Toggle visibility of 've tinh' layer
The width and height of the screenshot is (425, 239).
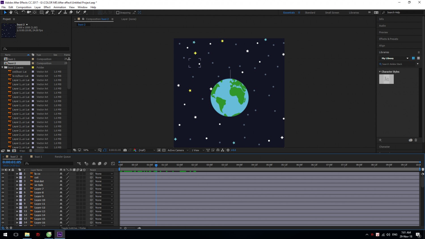coord(3,185)
